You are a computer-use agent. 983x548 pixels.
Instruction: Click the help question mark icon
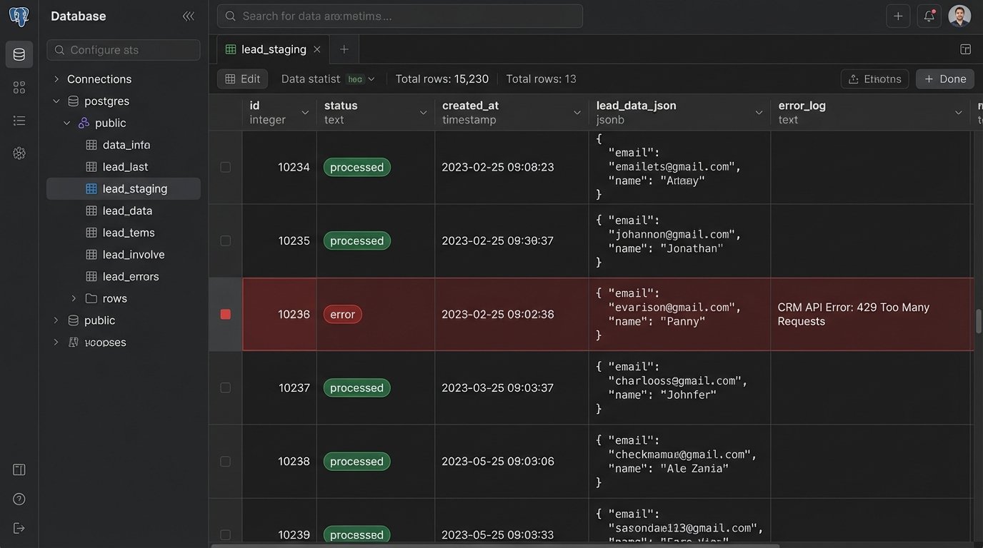point(19,499)
